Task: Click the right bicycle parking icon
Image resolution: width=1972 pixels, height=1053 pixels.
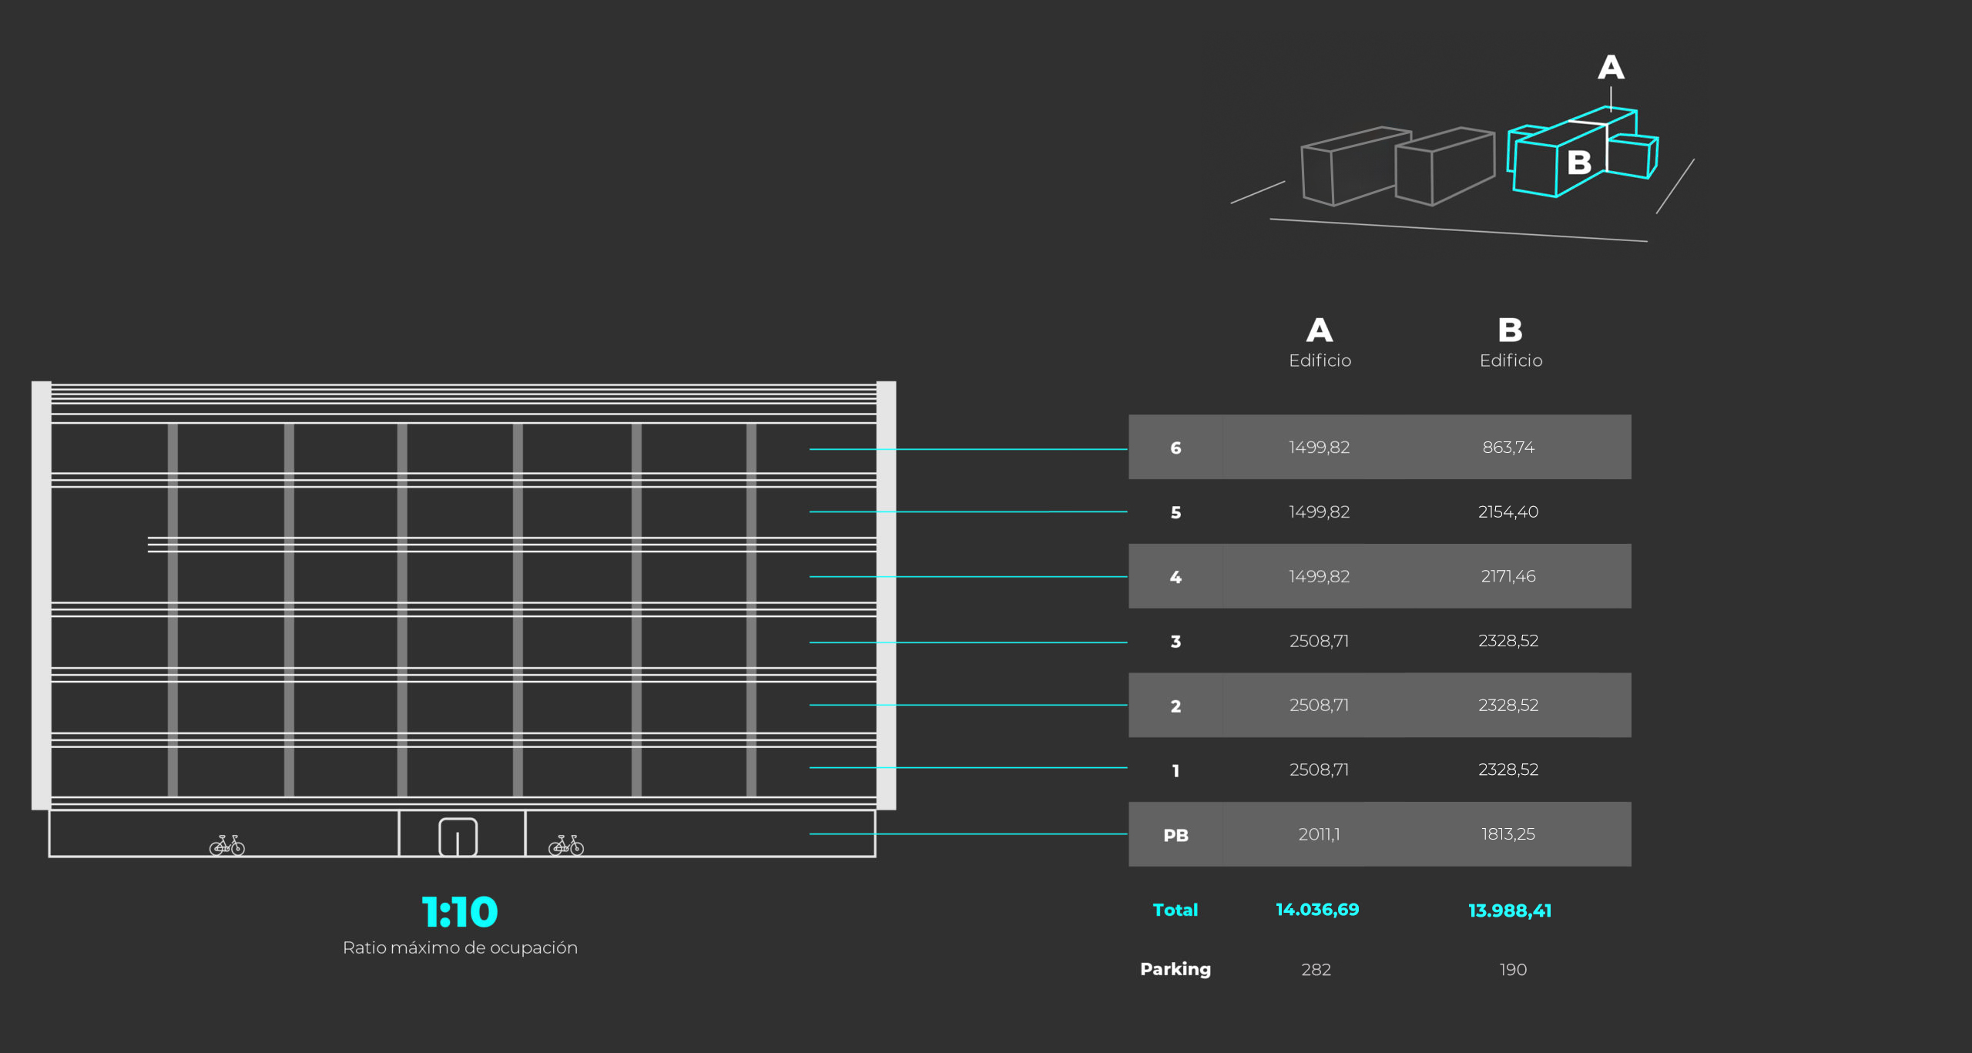Action: pyautogui.click(x=566, y=845)
